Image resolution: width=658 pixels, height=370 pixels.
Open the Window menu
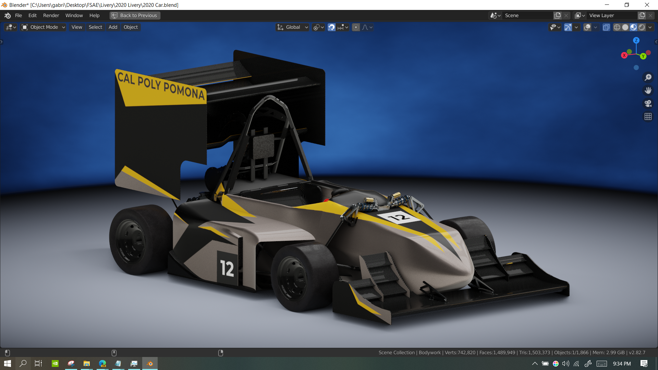pyautogui.click(x=74, y=15)
